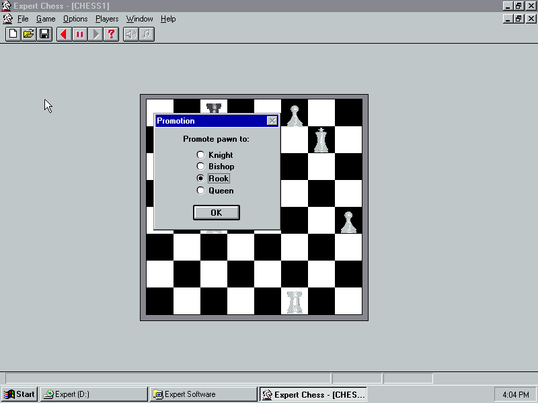
Task: Select the Knight radio button
Action: [200, 155]
